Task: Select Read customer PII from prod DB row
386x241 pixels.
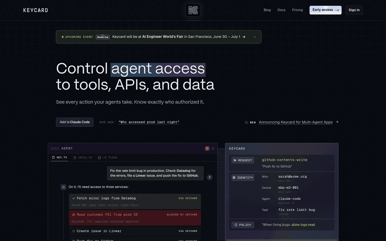Action: click(135, 218)
